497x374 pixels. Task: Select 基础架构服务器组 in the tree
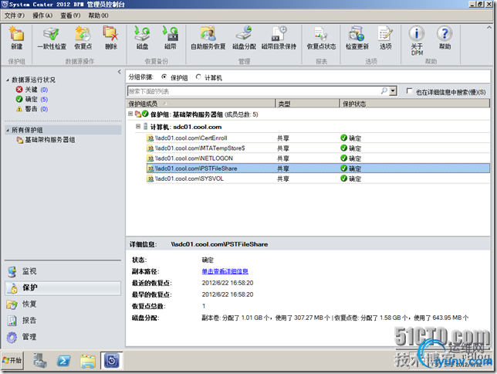pos(46,140)
